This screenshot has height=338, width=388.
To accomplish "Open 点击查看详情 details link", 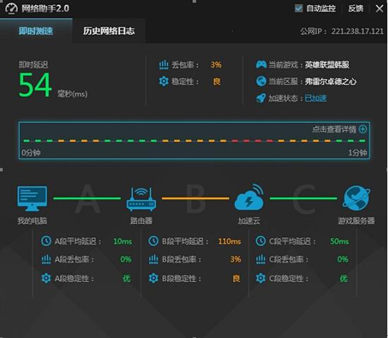I will point(334,129).
